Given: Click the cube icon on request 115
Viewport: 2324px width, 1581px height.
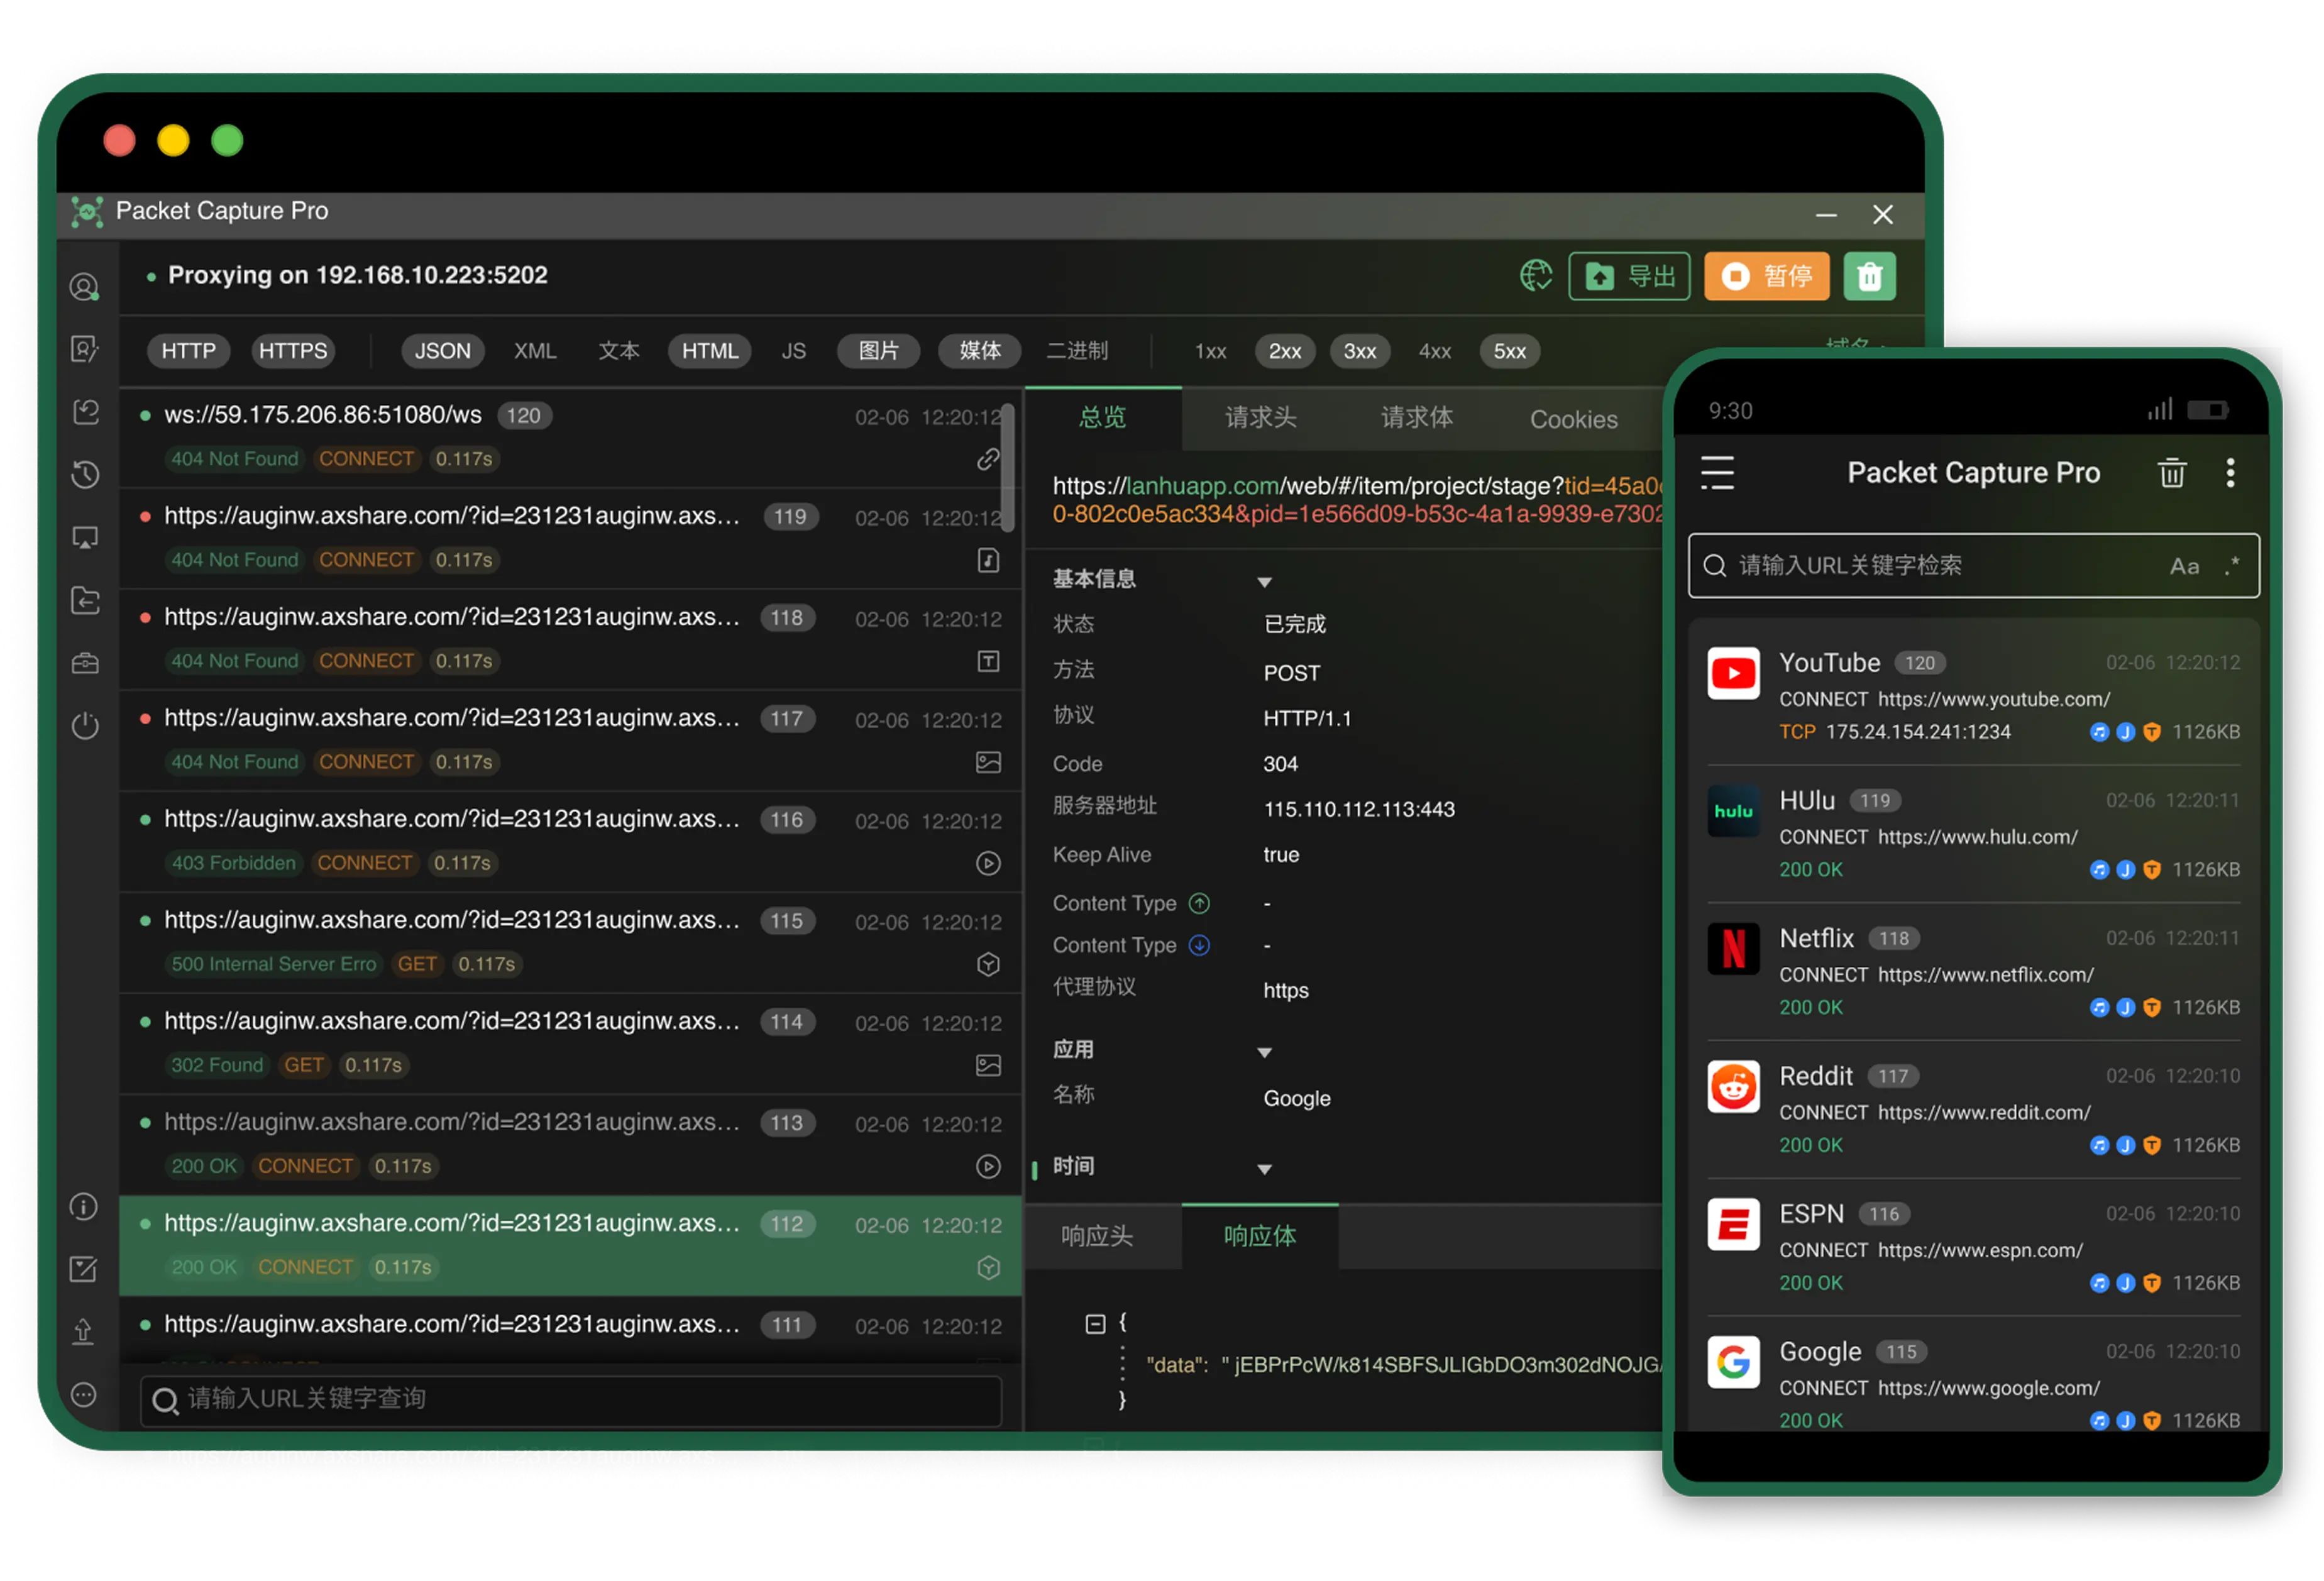Looking at the screenshot, I should (988, 964).
